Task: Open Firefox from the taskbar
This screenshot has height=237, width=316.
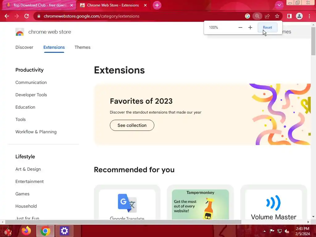Action: tap(26, 231)
